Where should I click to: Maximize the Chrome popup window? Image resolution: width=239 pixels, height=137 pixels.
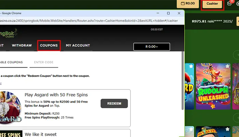168,13
